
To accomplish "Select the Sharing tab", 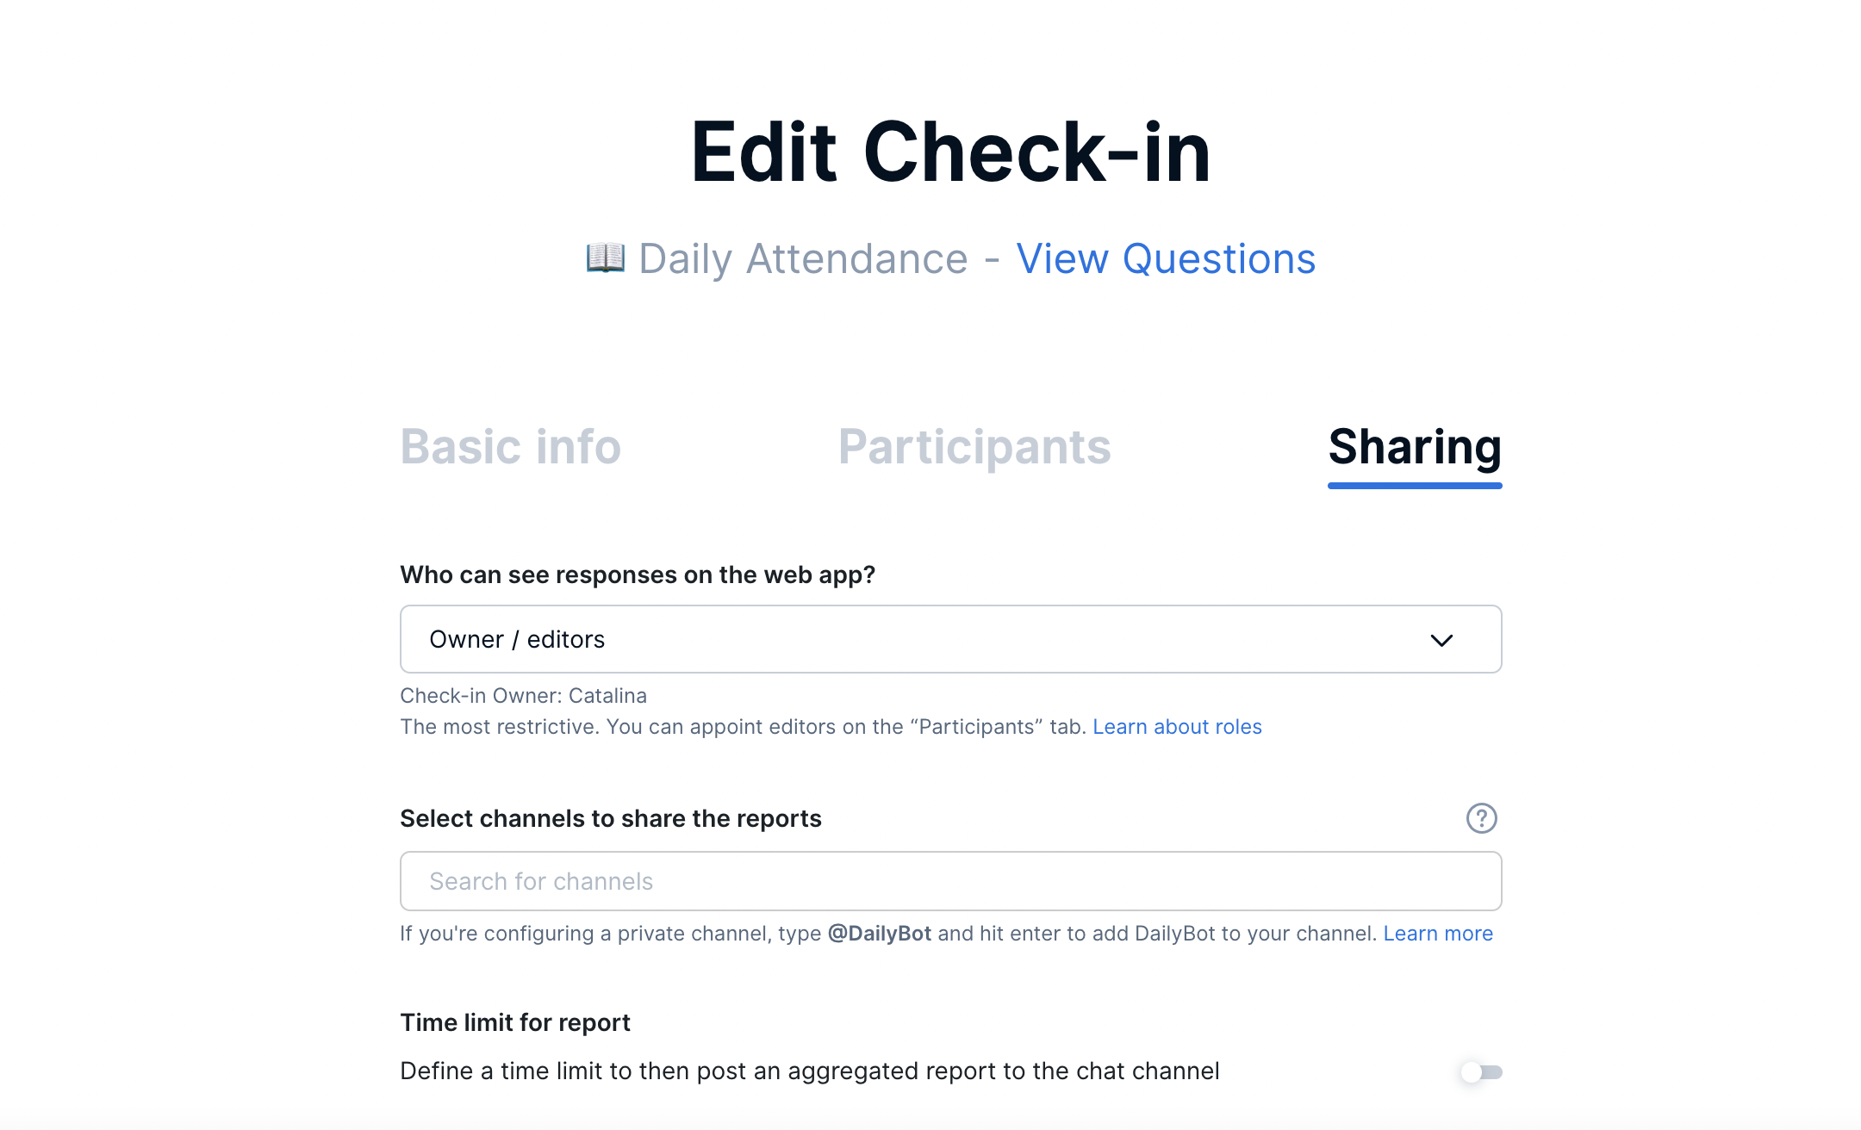I will coord(1415,447).
